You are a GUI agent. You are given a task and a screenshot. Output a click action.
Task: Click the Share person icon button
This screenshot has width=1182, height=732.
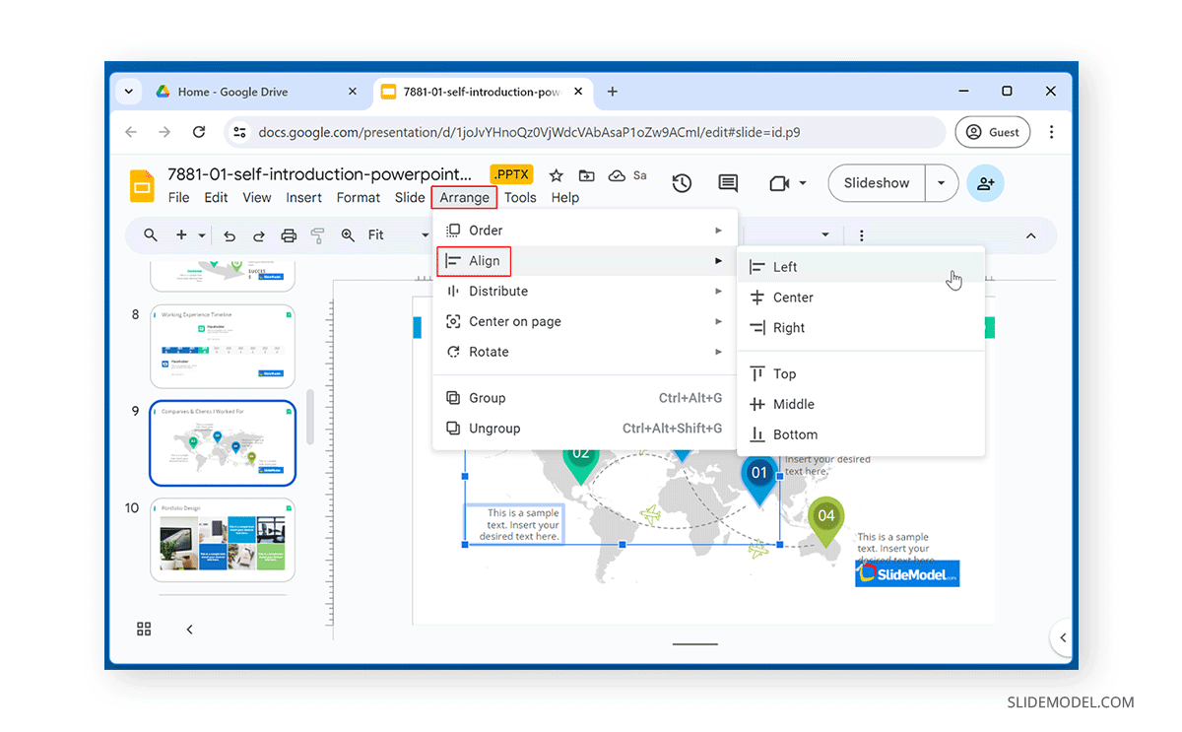coord(986,182)
